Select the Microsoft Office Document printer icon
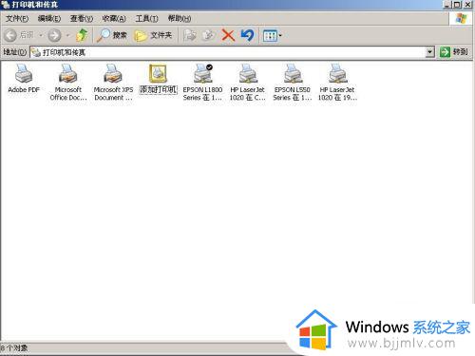The image size is (475, 356). click(x=68, y=74)
